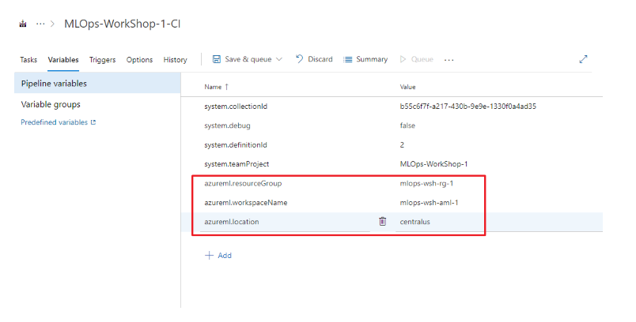Expand the Save & queue dropdown arrow
The height and width of the screenshot is (322, 636).
click(279, 59)
